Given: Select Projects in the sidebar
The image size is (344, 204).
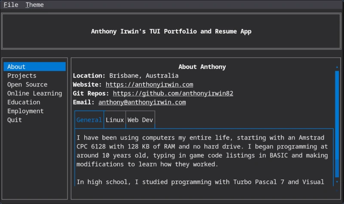Looking at the screenshot, I should (x=35, y=76).
